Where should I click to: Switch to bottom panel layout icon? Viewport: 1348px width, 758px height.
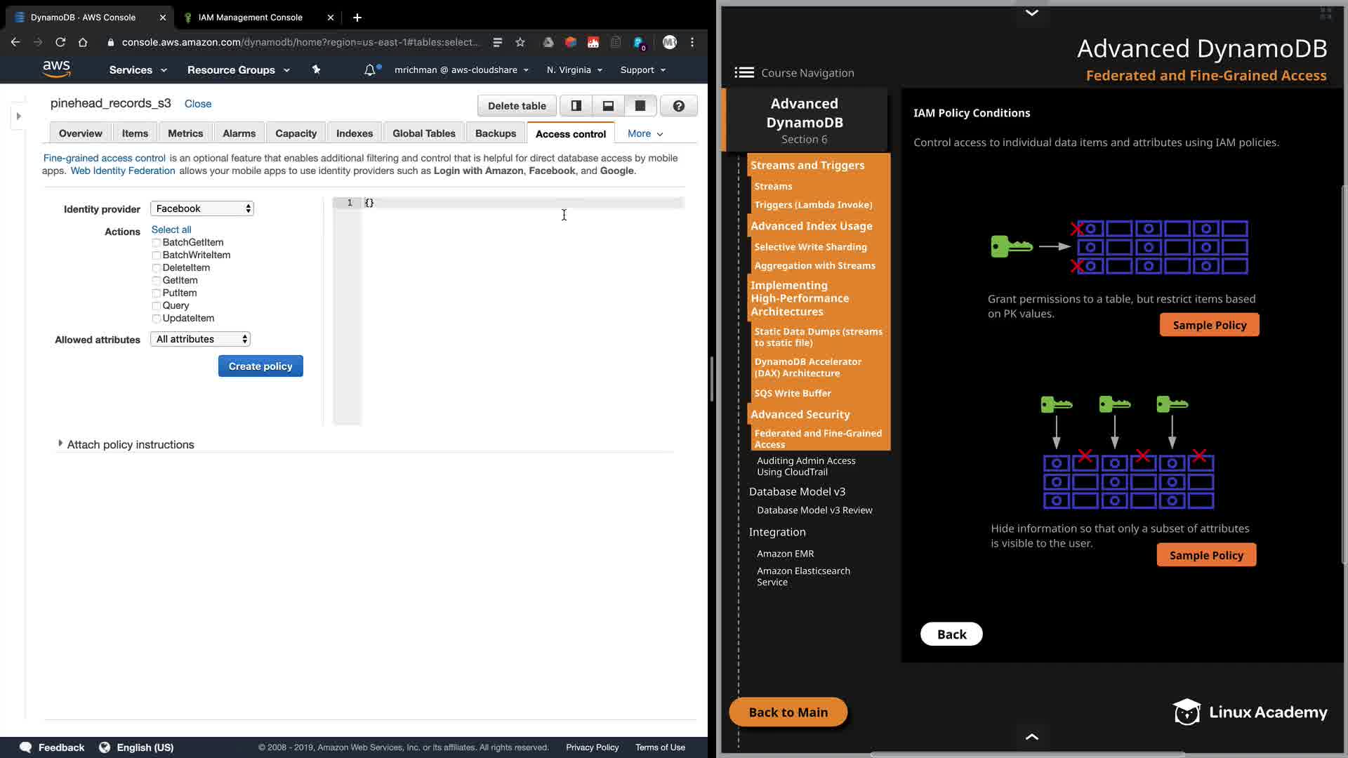[x=608, y=106]
